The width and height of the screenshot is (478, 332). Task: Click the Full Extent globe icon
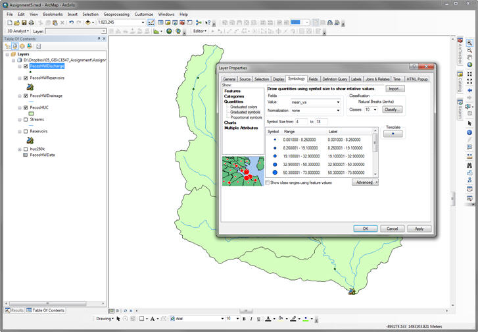pyautogui.click(x=469, y=65)
